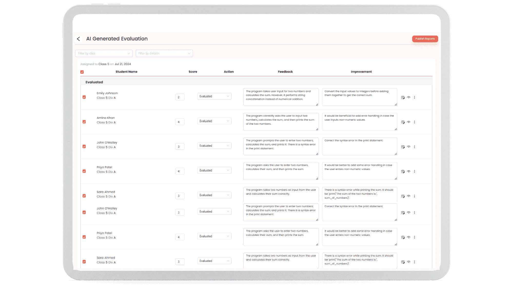Toggle the select-all checkbox in table header
This screenshot has width=513, height=288.
point(82,72)
